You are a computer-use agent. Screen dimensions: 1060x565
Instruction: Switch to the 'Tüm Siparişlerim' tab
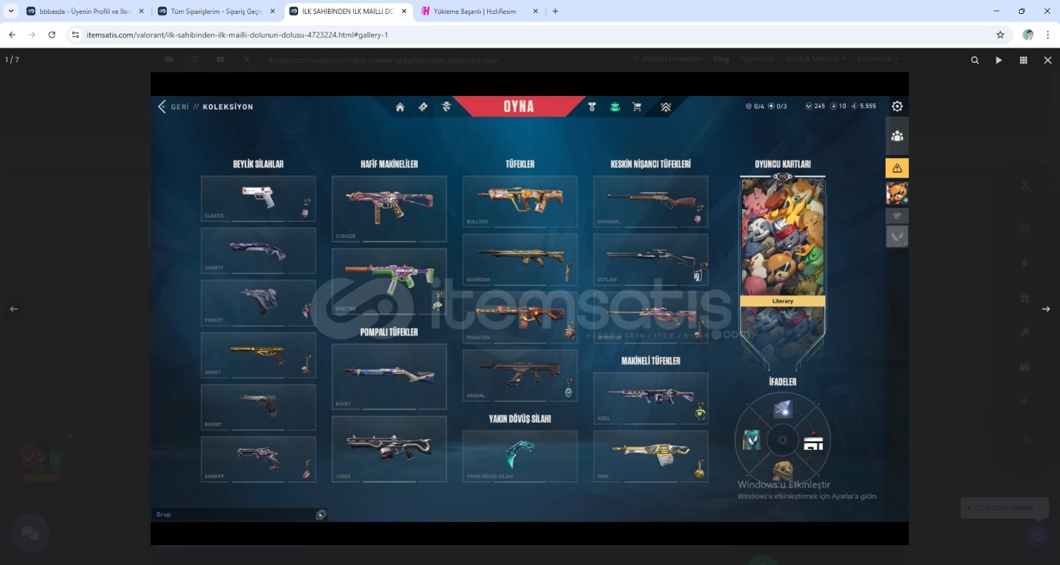pos(216,11)
